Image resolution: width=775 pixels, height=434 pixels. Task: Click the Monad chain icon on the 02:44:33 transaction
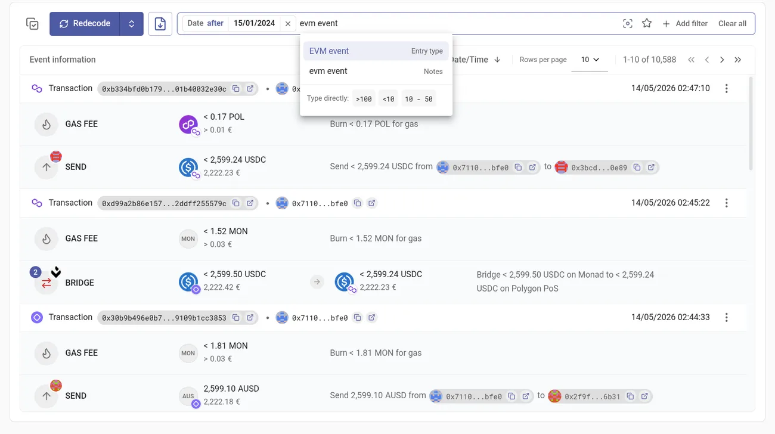click(37, 317)
